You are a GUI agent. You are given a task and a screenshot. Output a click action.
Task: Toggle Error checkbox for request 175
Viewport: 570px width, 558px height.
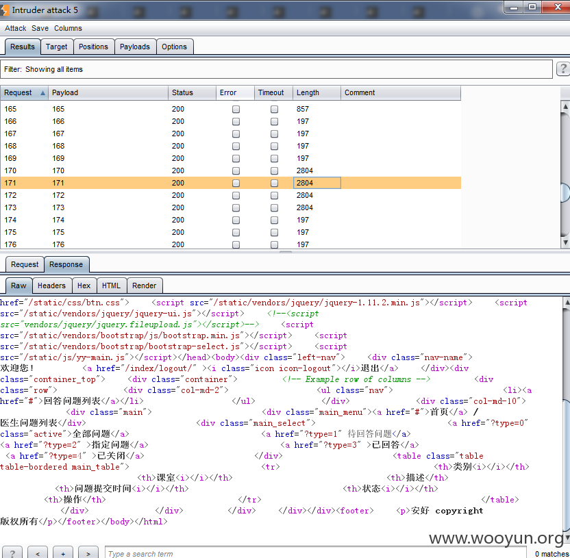pyautogui.click(x=236, y=233)
